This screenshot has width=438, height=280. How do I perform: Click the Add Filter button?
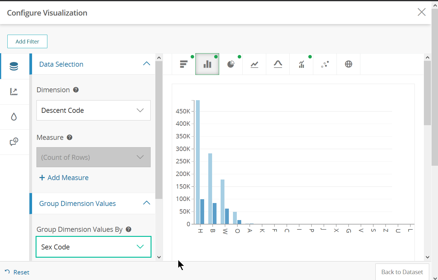point(27,41)
